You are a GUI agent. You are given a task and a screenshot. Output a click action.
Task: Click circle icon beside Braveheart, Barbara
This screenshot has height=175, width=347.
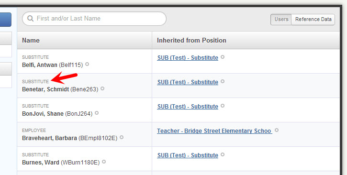(x=122, y=137)
